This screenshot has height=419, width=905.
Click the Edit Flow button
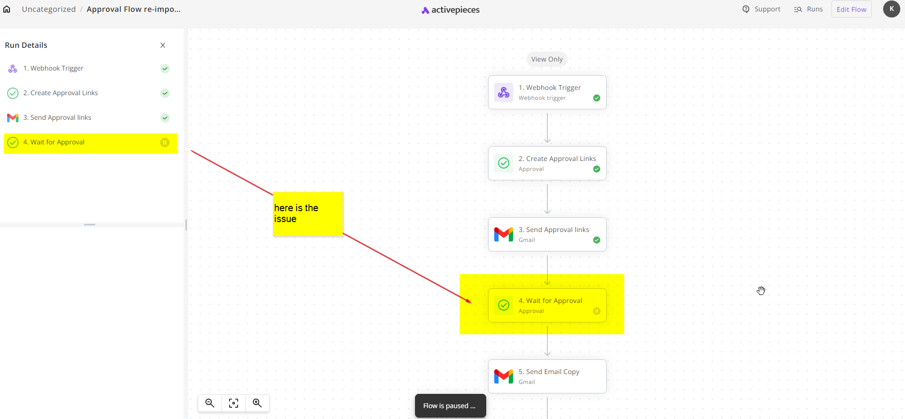851,9
